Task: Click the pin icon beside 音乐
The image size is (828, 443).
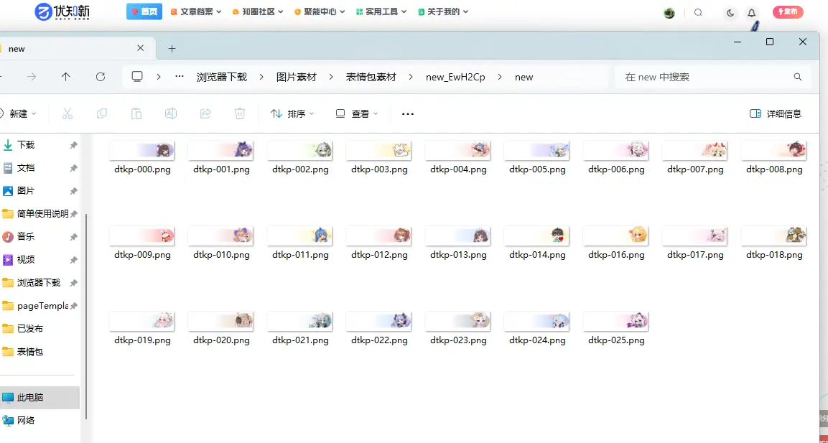Action: pyautogui.click(x=74, y=237)
